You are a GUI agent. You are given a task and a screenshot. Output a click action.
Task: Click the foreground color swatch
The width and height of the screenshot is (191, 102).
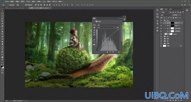(x=2, y=66)
